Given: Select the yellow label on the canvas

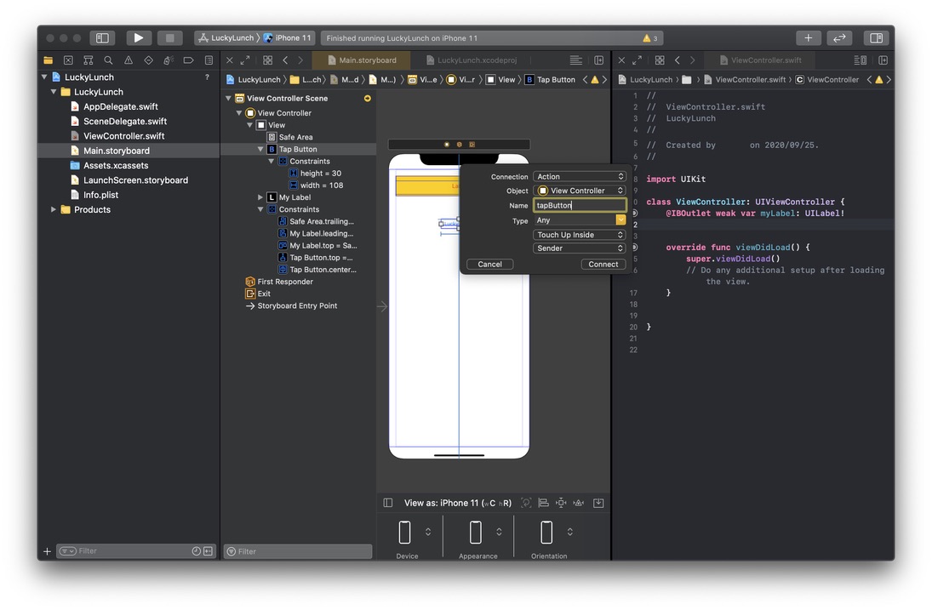Looking at the screenshot, I should point(427,186).
